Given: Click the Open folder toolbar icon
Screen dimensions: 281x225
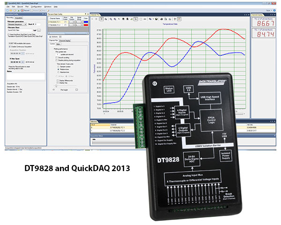Looking at the screenshot, I should pos(11,10).
